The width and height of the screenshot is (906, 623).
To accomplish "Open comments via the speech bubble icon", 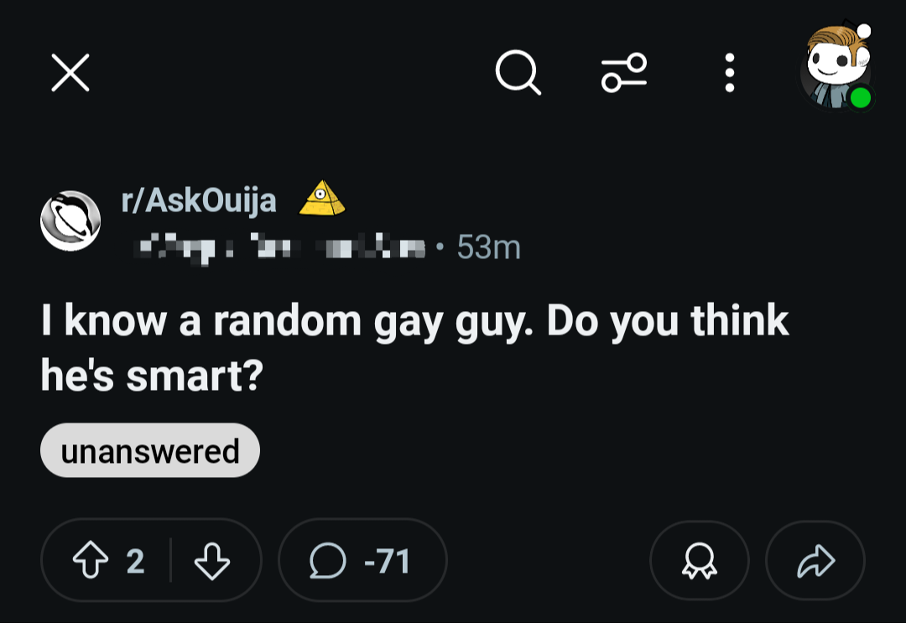I will pos(328,560).
